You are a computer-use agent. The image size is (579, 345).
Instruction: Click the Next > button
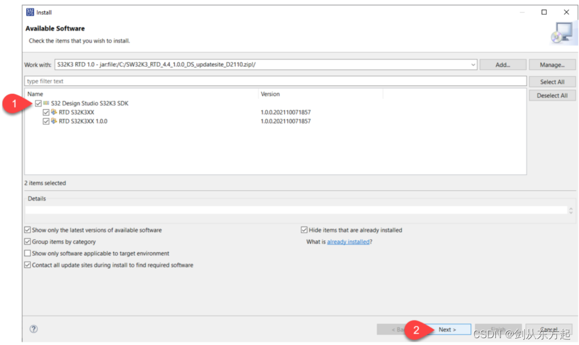[447, 329]
